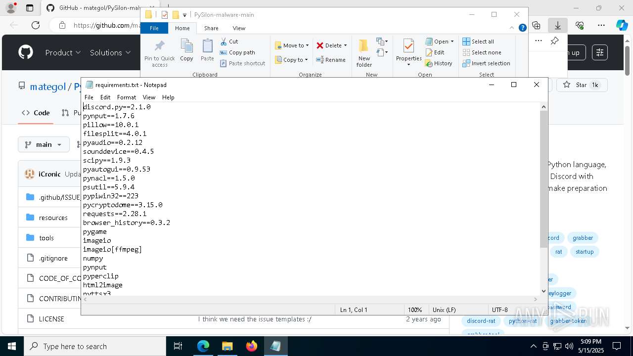The image size is (633, 356).
Task: Click the volume icon in system tray
Action: coord(569,346)
